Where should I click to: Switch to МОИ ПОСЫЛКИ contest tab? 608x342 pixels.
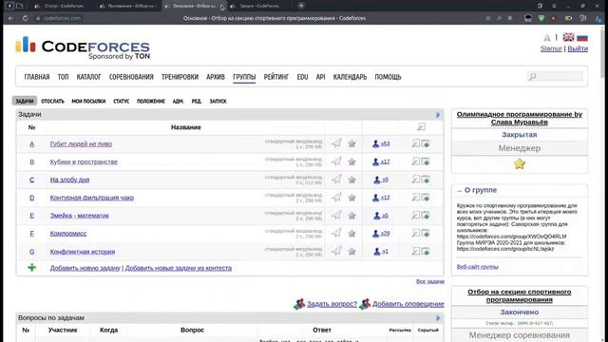[88, 102]
